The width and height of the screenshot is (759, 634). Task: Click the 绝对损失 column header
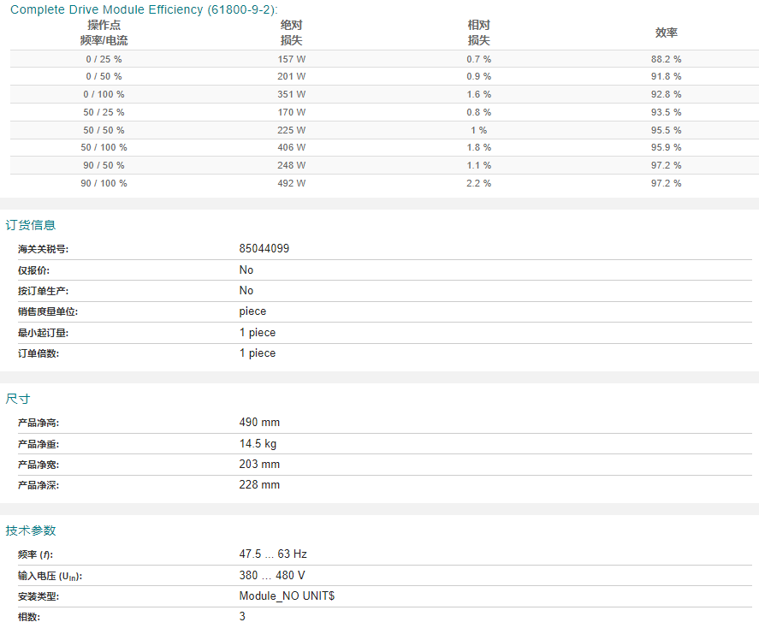pos(291,33)
